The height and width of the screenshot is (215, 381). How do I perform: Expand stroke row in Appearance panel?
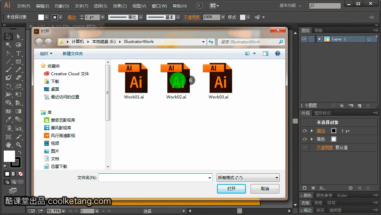click(312, 131)
